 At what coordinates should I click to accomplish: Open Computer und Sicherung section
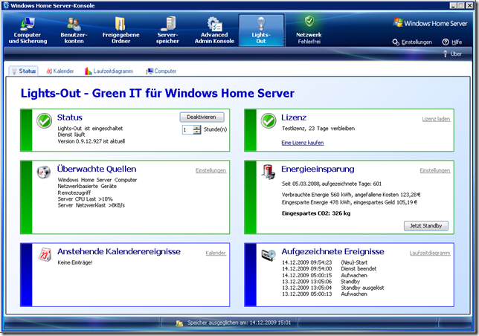pyautogui.click(x=28, y=30)
